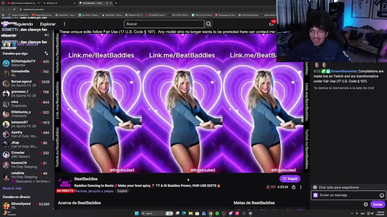Screen dimensions: 387x217
Task: Go to Explorar in Twitch navigation
Action: tap(48, 24)
